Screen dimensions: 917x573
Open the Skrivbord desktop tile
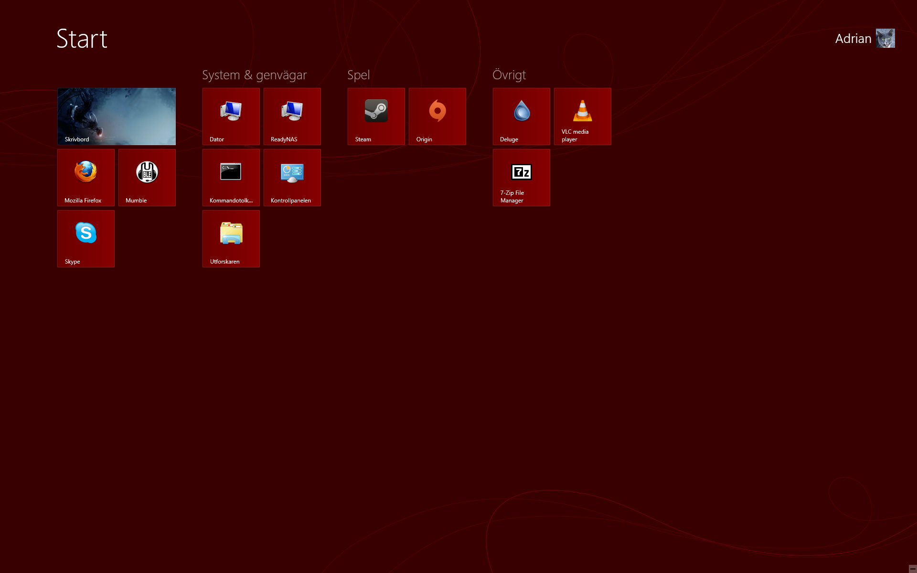click(x=117, y=116)
